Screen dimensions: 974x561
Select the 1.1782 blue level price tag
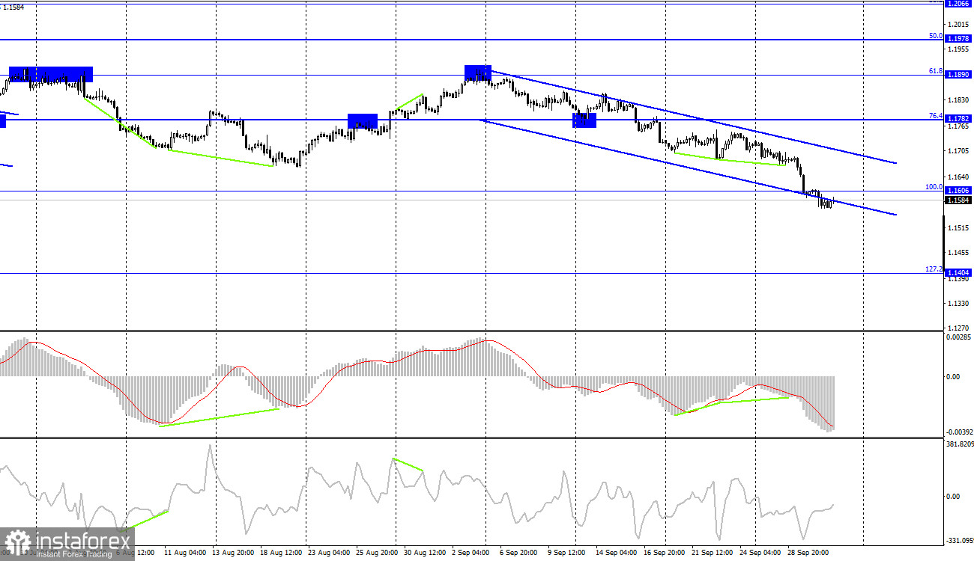coord(959,119)
